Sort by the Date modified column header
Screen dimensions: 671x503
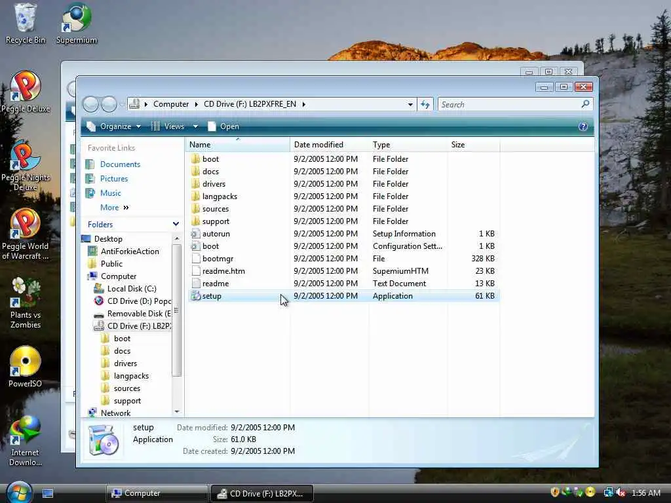pyautogui.click(x=329, y=145)
